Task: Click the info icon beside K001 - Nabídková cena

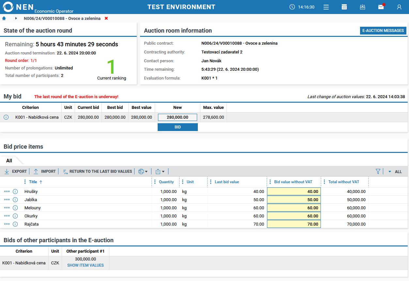Action: pos(6,117)
